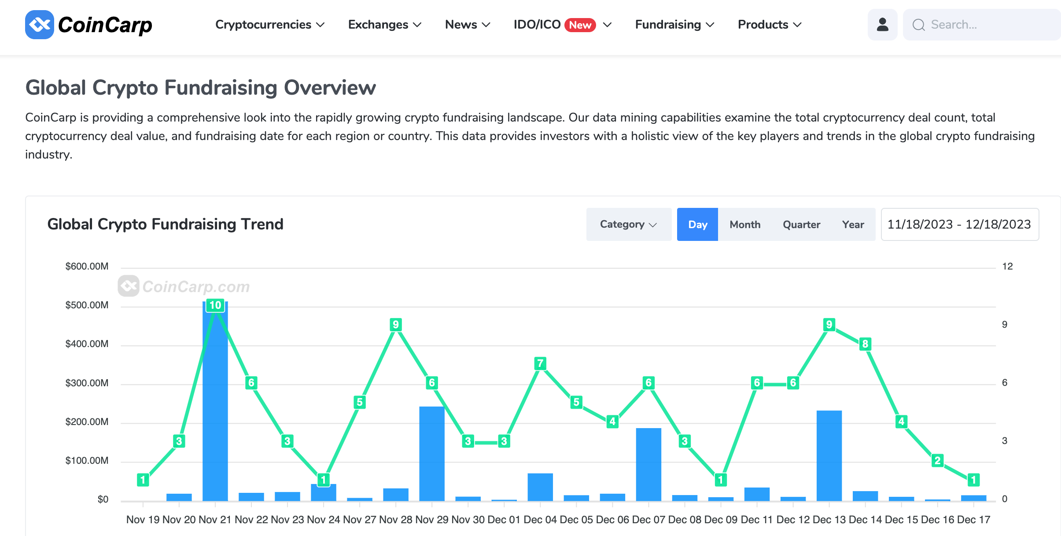Click the CoinCarp logo icon

tap(40, 25)
